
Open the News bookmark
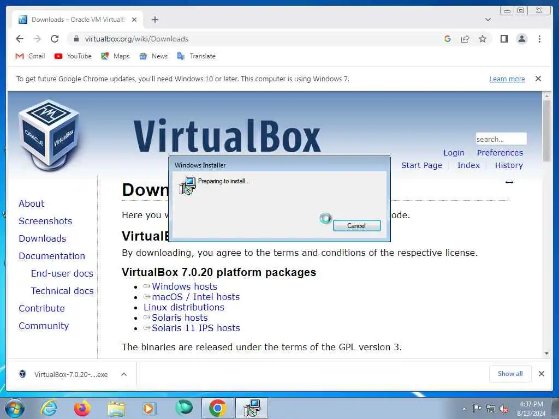click(x=153, y=56)
